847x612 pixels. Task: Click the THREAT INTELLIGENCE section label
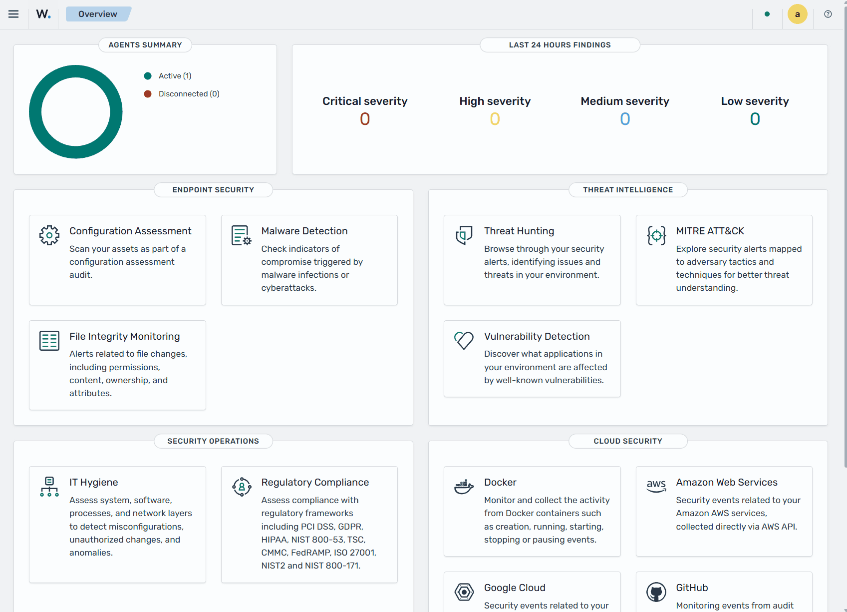point(628,190)
